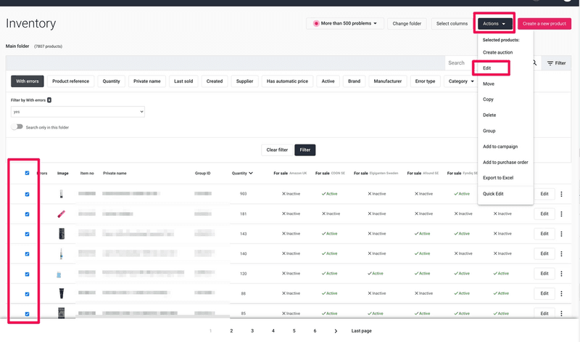Viewport: 580px width, 342px height.
Task: Click the Clear filter button
Action: click(x=277, y=150)
